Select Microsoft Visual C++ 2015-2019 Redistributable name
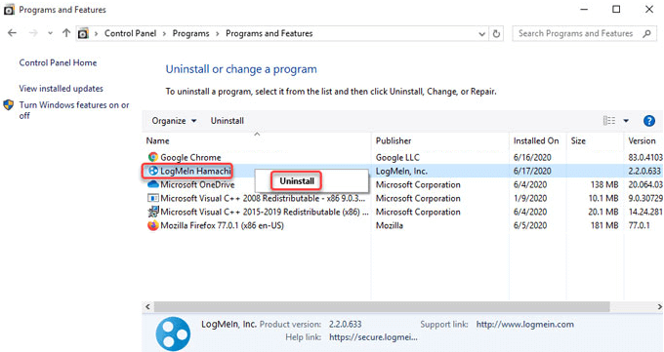The image size is (664, 352). coord(265,212)
